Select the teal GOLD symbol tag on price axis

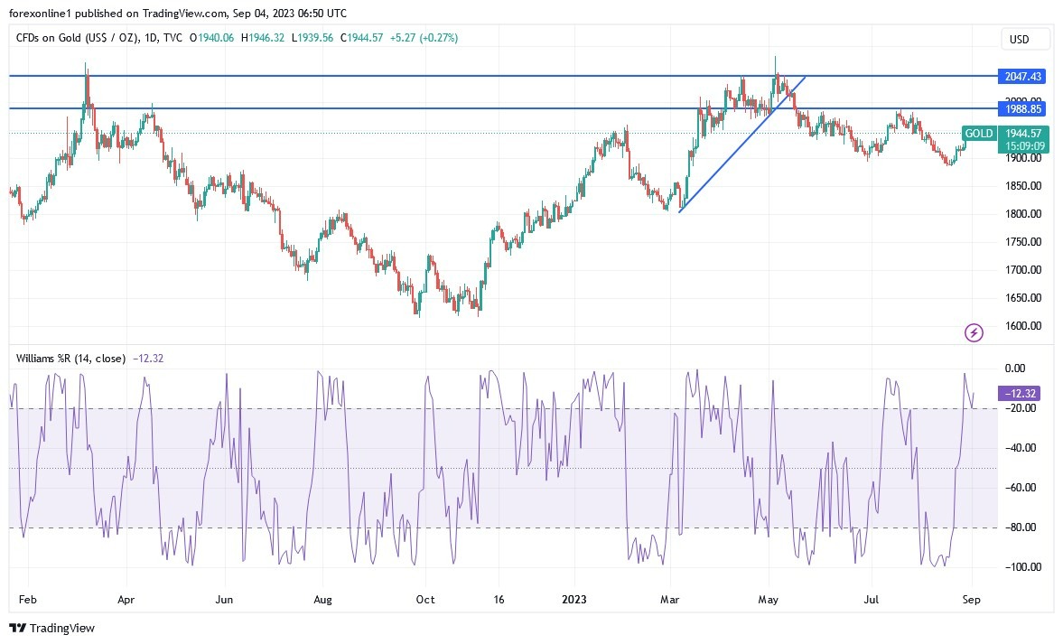(x=978, y=133)
